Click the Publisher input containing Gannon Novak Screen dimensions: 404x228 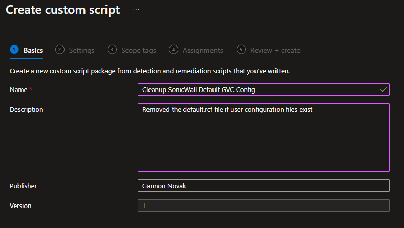[263, 186]
